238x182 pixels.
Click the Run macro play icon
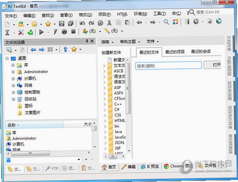[41, 32]
